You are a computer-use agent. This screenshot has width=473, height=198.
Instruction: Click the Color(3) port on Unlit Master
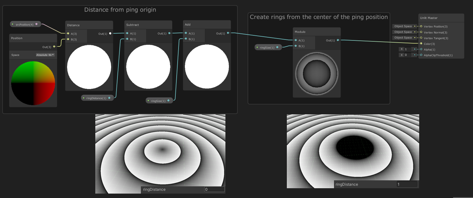pyautogui.click(x=421, y=44)
